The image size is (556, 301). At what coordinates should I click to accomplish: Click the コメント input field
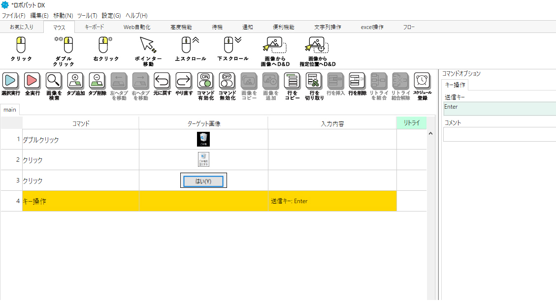[x=499, y=134]
